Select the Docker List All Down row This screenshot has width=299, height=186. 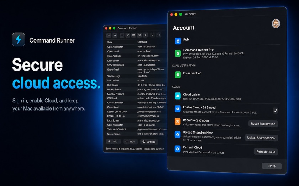tap(136, 112)
